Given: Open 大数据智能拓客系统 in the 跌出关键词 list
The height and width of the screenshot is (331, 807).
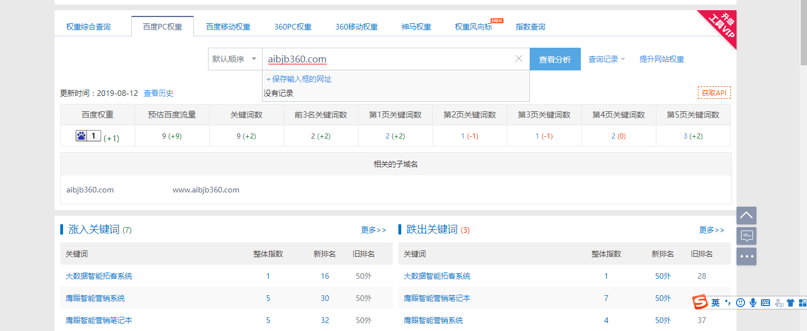Looking at the screenshot, I should click(437, 276).
